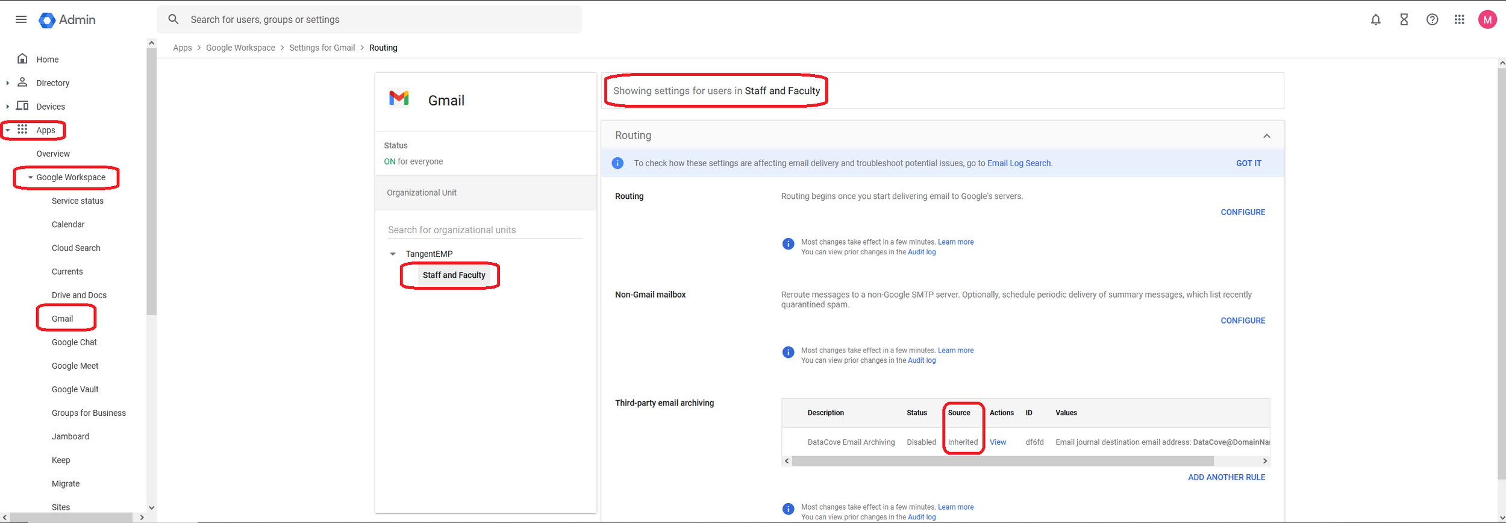Viewport: 1506px width, 523px height.
Task: Click the archiving table horizontal scrollbar
Action: click(1002, 461)
